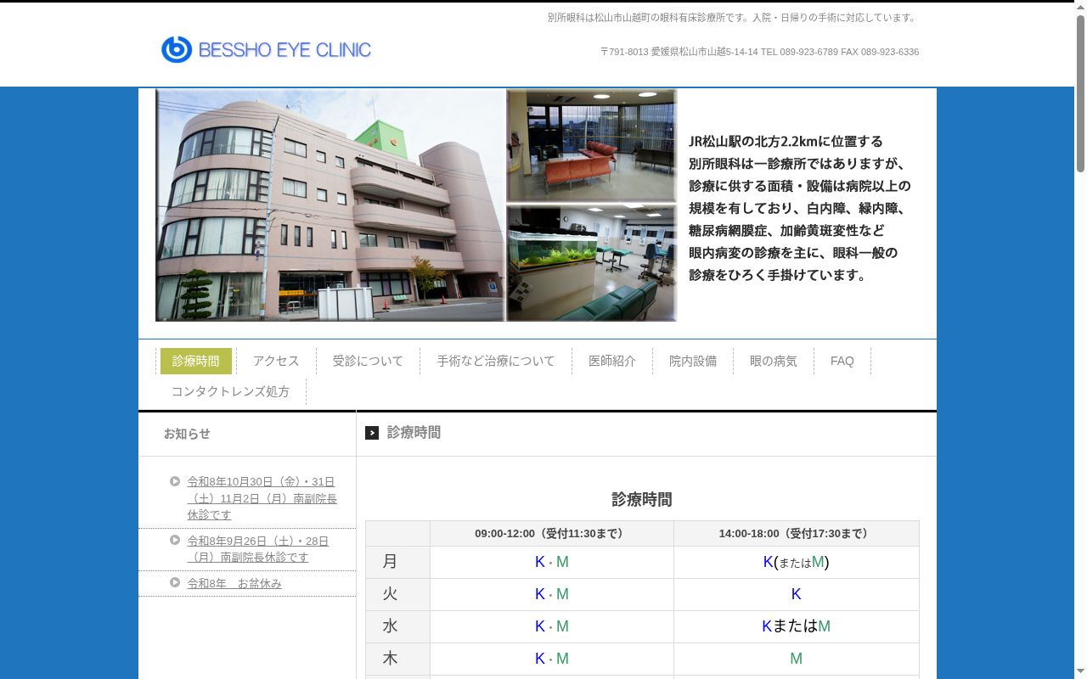1087x679 pixels.
Task: Click Monday morning cell K・M
Action: (552, 562)
